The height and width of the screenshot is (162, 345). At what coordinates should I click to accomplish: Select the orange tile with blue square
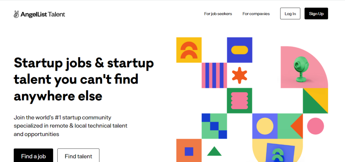pyautogui.click(x=189, y=151)
